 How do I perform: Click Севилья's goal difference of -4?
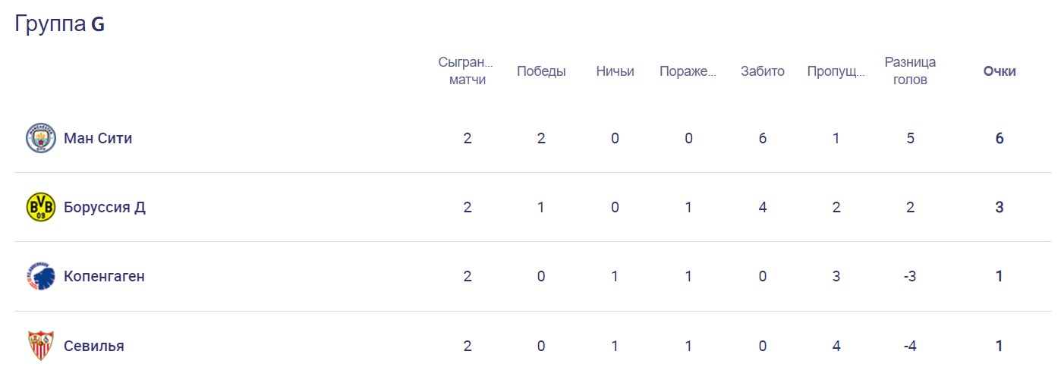coord(910,346)
